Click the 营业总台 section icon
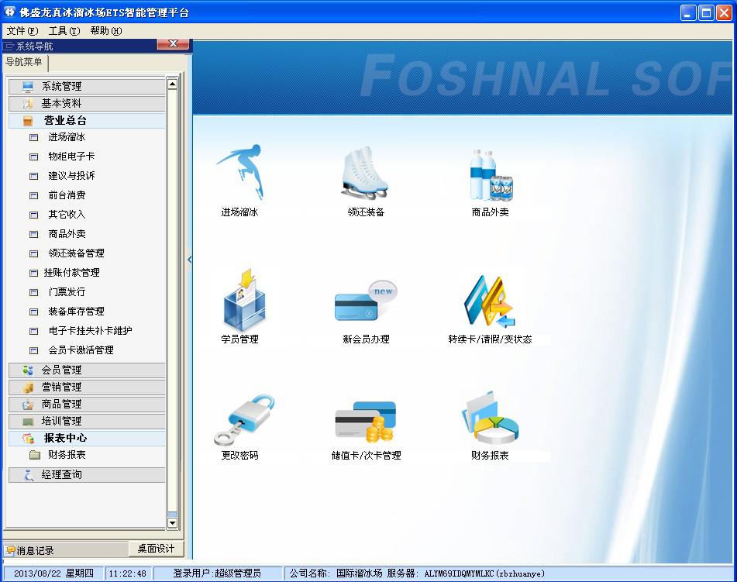 click(x=28, y=121)
